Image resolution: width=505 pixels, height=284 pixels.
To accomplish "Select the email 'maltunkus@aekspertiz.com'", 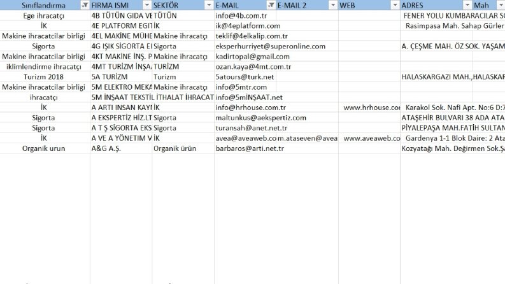I will click(x=261, y=118).
